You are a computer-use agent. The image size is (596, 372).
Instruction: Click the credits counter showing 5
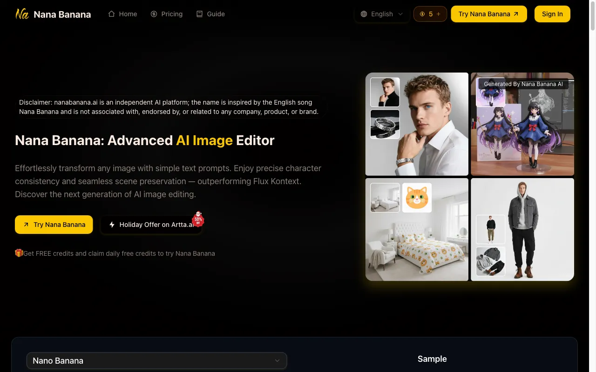(430, 14)
